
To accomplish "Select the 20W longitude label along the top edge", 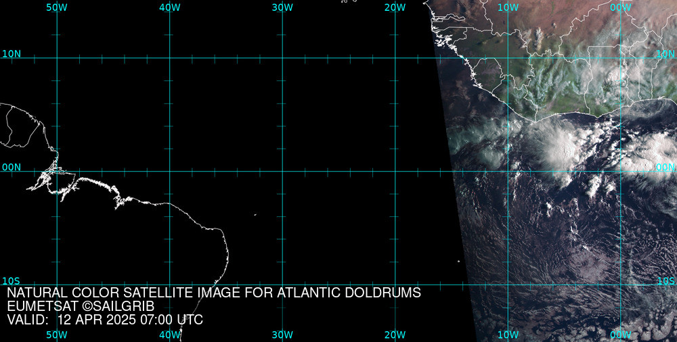I will (x=395, y=7).
